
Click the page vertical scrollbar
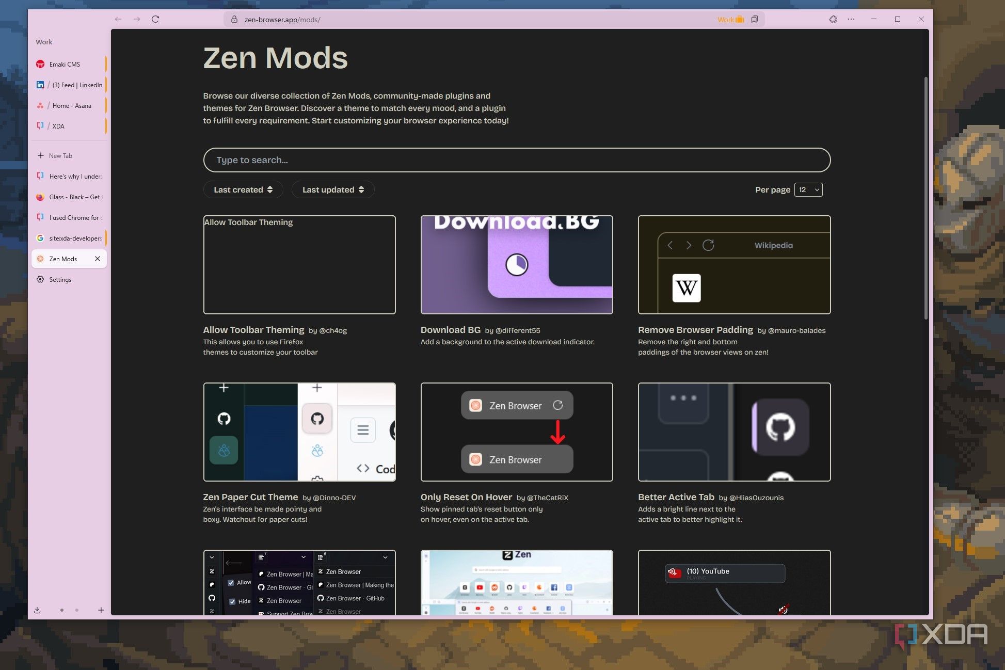pyautogui.click(x=926, y=198)
